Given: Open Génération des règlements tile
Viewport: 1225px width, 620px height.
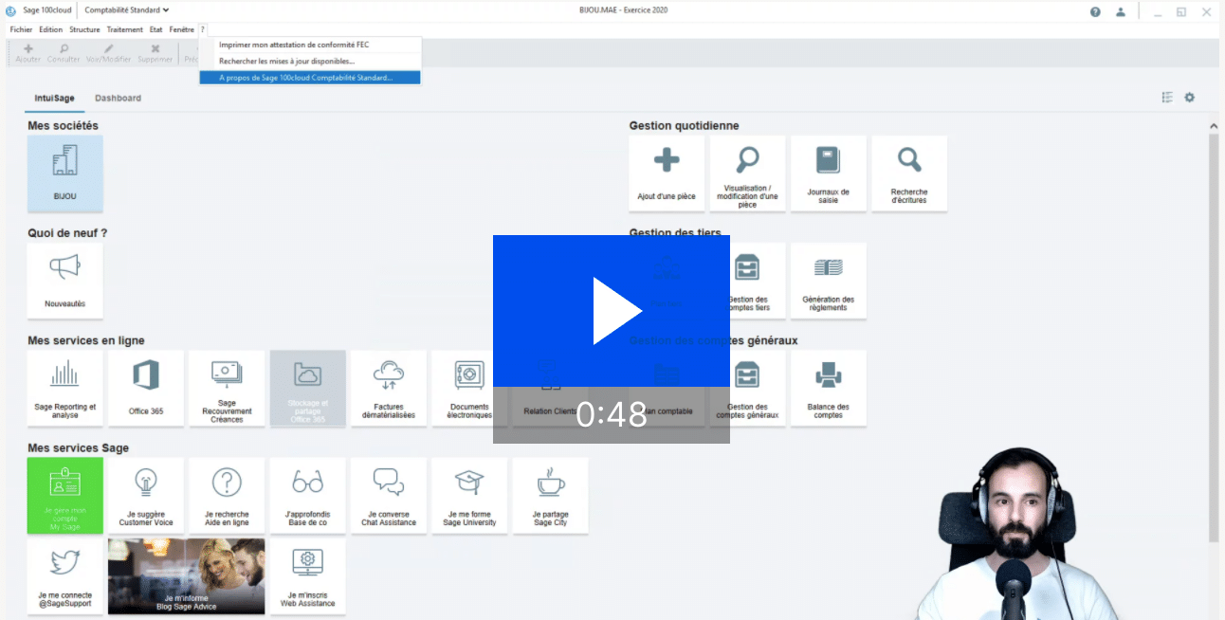Looking at the screenshot, I should [829, 281].
